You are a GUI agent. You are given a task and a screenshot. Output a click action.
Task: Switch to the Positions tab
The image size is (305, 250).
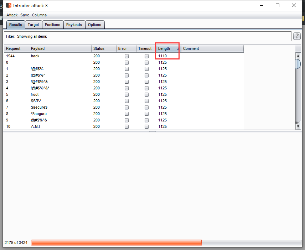(52, 25)
